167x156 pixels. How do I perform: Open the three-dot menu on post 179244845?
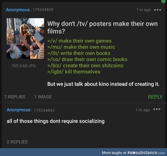point(157,109)
